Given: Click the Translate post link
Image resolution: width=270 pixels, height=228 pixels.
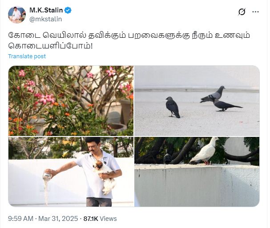Looking at the screenshot, I should 27,56.
